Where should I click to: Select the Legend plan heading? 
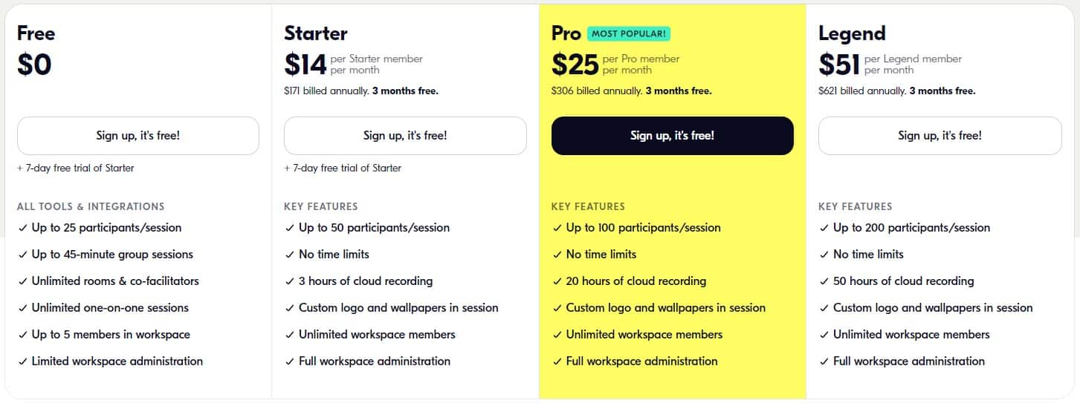851,33
